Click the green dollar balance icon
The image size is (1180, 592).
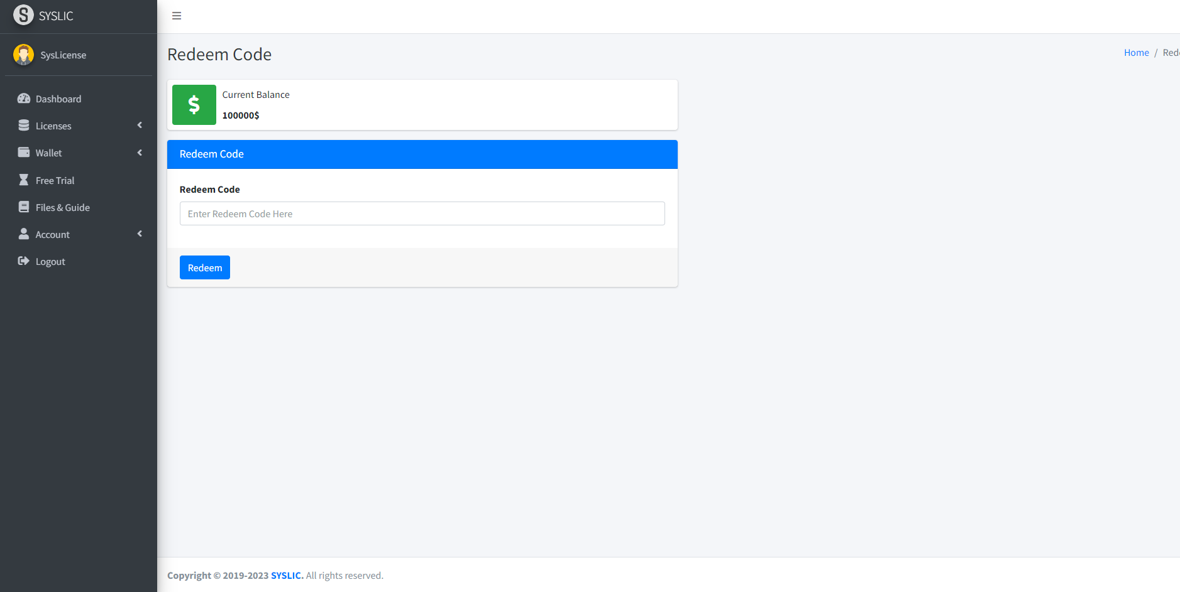click(194, 105)
